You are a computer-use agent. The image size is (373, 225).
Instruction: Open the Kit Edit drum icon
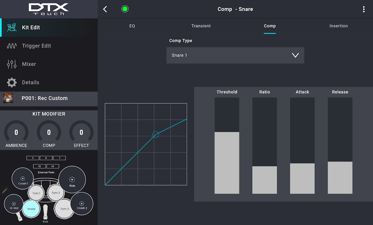12,28
